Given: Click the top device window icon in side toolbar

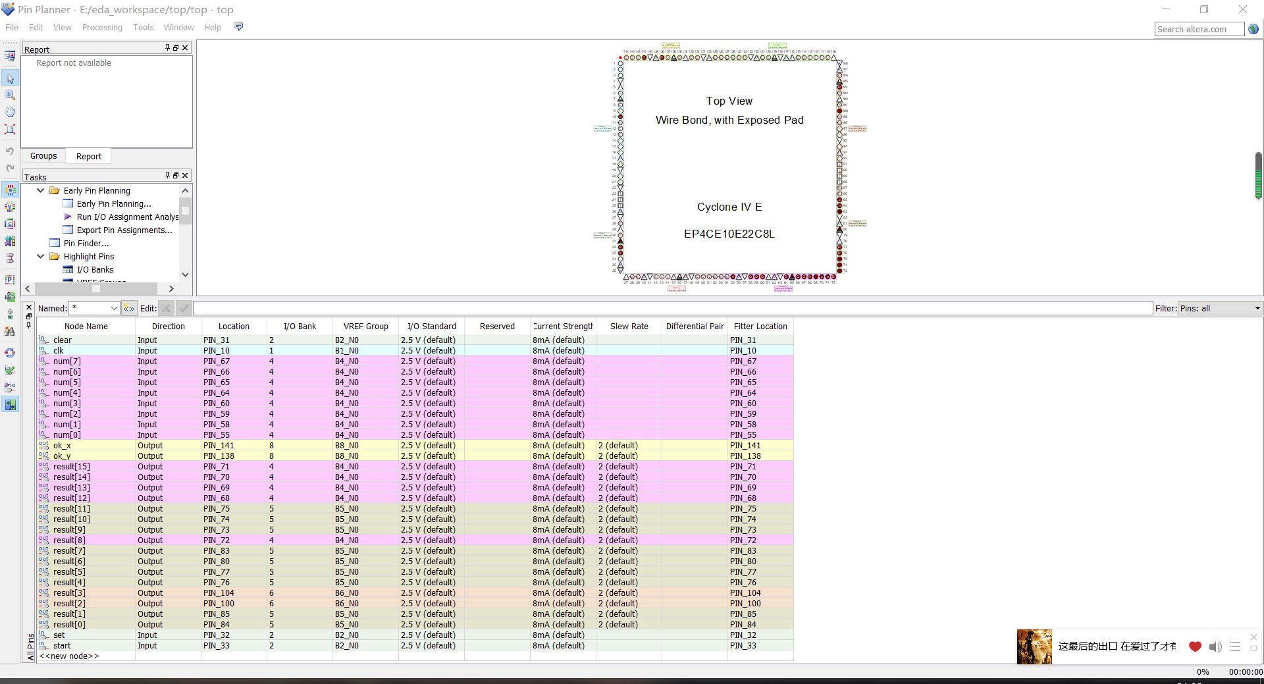Looking at the screenshot, I should click(10, 56).
